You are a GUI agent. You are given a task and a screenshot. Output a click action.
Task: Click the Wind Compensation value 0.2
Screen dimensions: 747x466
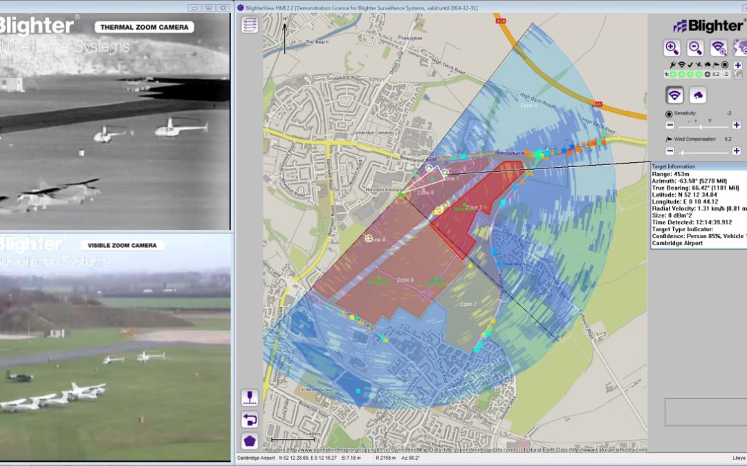click(728, 139)
